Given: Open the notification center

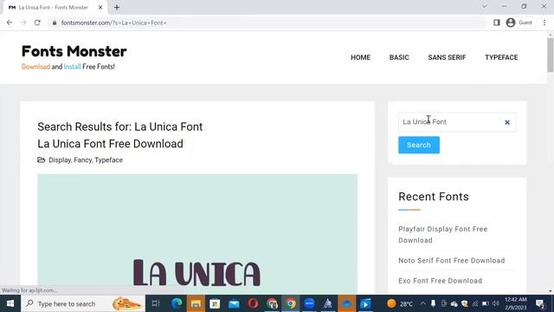Looking at the screenshot, I should tap(540, 303).
